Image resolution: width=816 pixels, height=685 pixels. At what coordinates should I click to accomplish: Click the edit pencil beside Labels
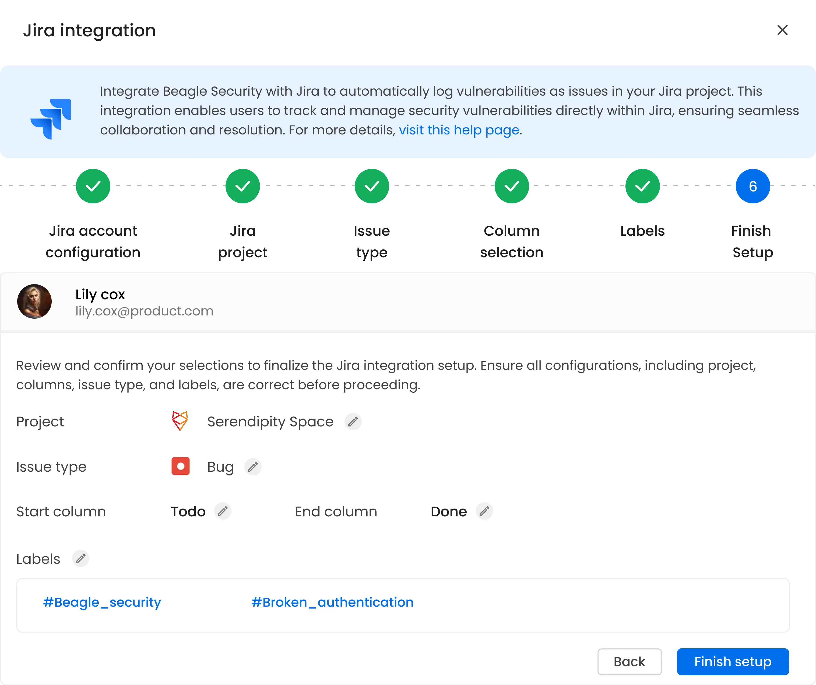[x=80, y=559]
